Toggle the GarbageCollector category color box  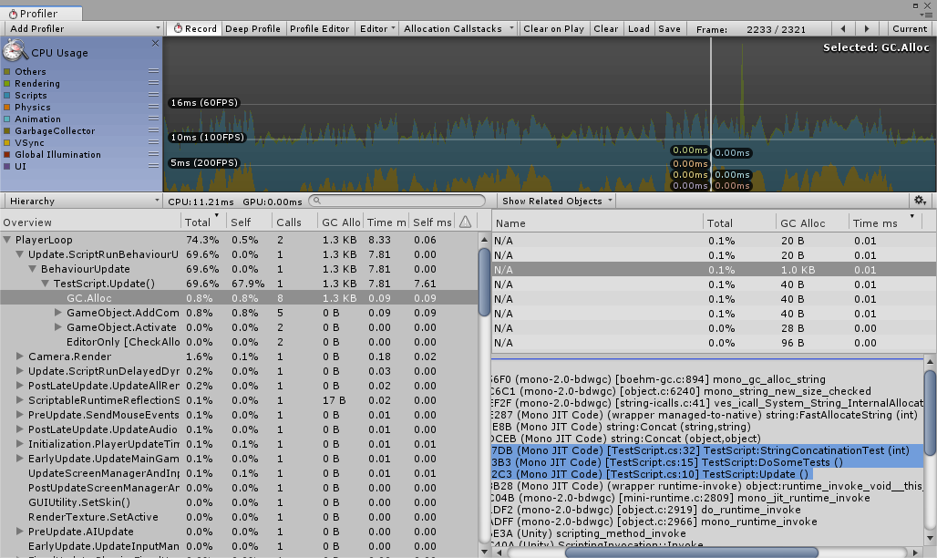coord(7,130)
